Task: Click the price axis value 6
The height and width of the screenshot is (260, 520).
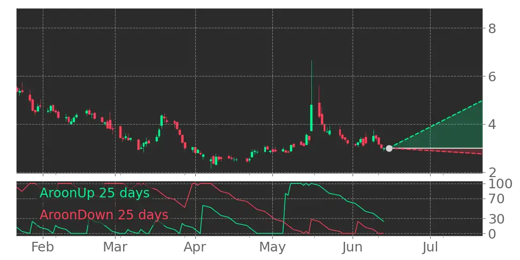Action: click(x=492, y=77)
